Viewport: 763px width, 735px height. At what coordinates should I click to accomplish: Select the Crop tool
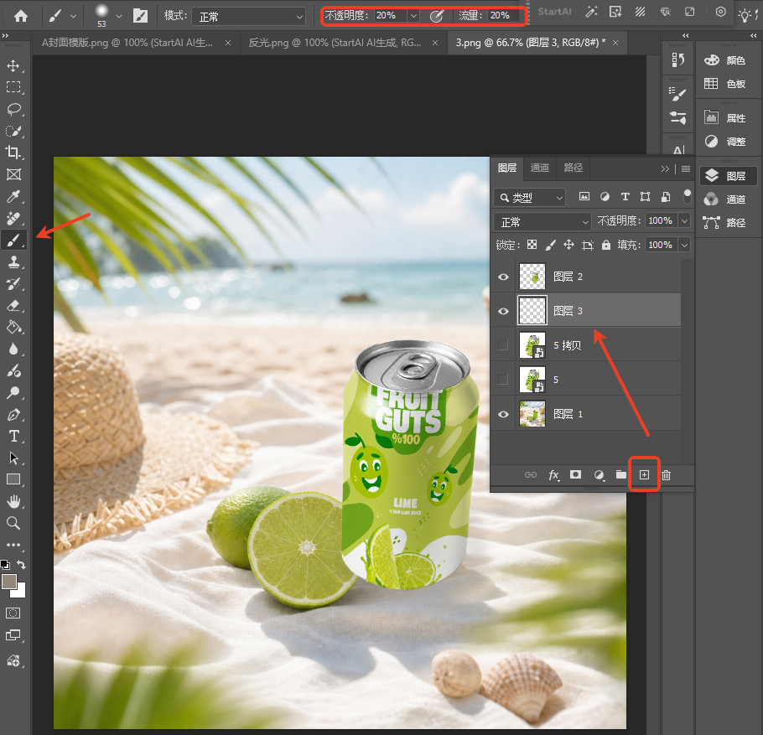click(x=13, y=153)
